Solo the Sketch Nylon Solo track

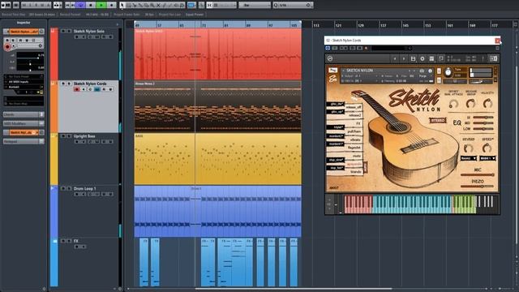pos(69,31)
